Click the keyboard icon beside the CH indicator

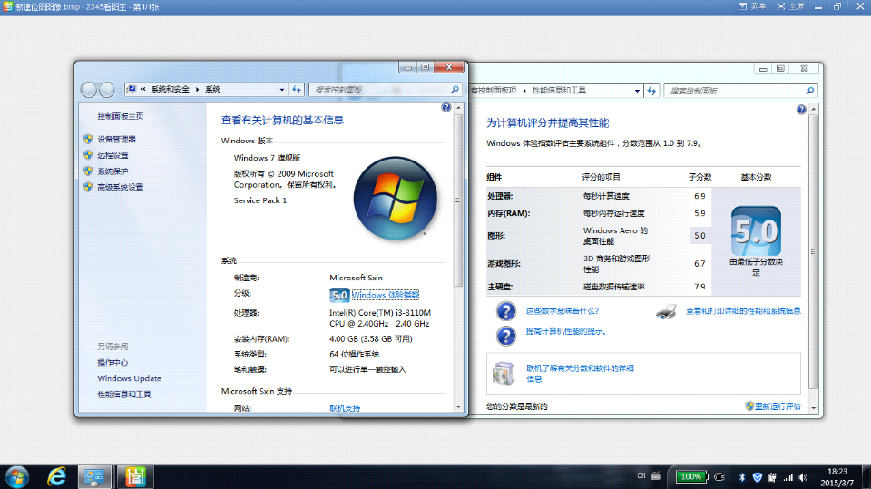click(655, 476)
